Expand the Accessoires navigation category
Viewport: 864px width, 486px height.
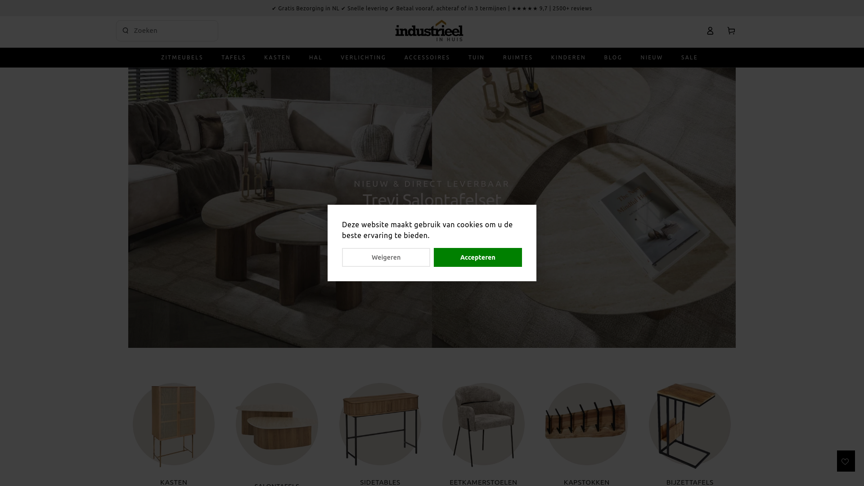tap(427, 58)
